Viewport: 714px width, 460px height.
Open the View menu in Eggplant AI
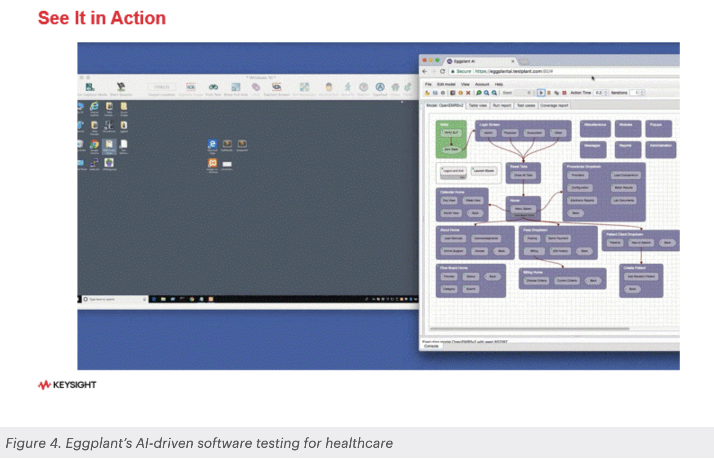[x=465, y=84]
